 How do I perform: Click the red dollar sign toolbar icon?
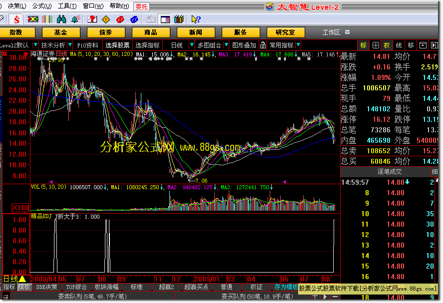[x=16, y=19]
